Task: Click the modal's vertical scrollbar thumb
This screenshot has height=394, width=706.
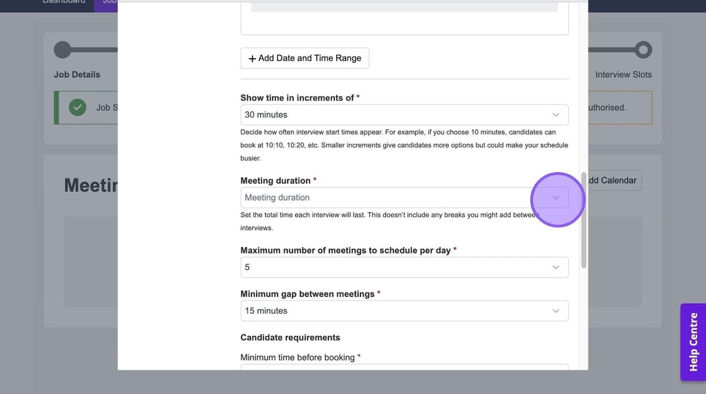Action: coord(584,221)
